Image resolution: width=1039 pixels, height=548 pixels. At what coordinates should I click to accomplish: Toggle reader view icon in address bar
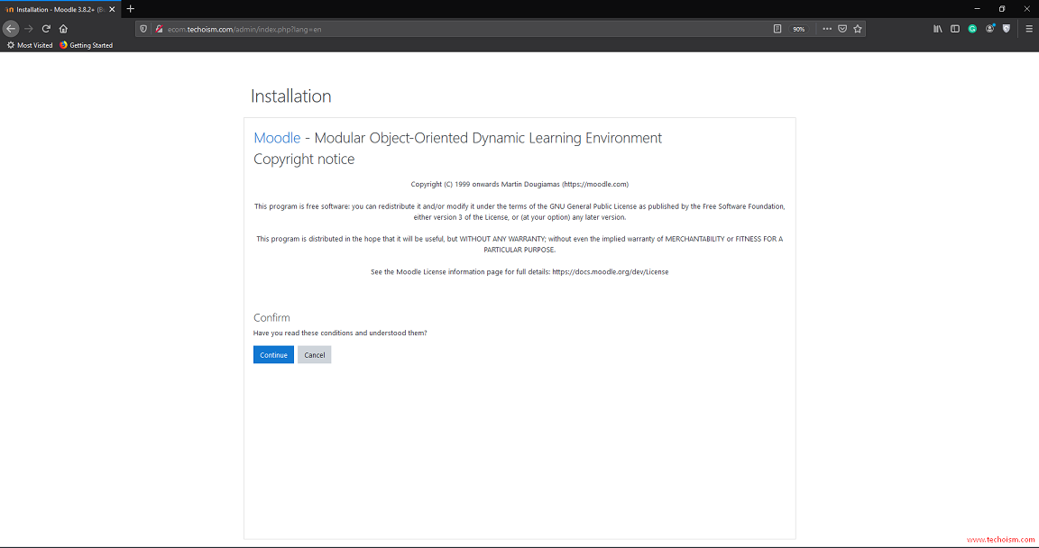click(777, 29)
